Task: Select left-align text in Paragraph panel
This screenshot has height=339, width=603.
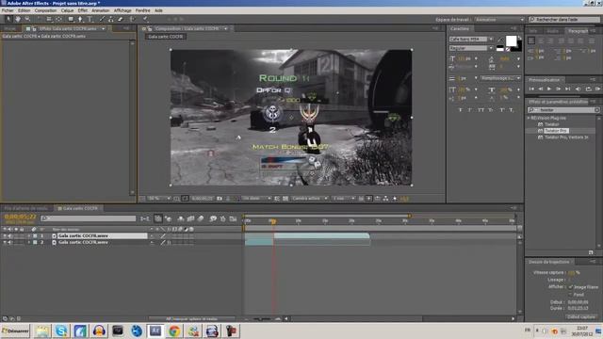Action: [531, 40]
